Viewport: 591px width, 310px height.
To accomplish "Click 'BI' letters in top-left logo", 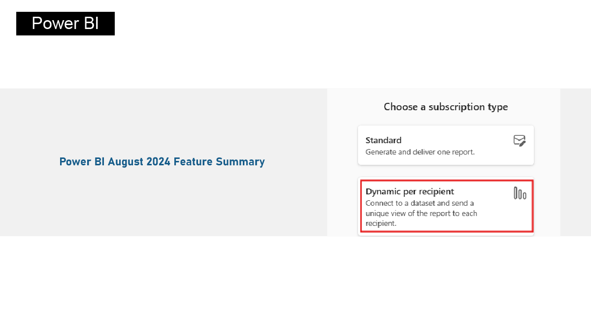I will (91, 24).
